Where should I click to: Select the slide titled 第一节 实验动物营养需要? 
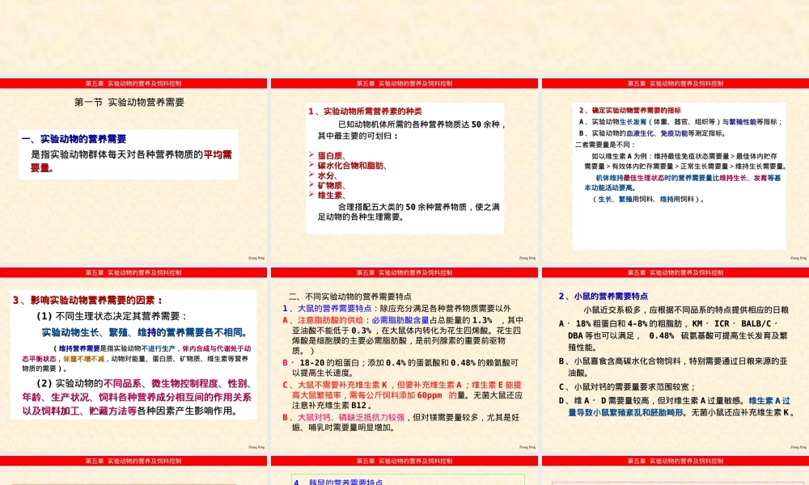133,171
